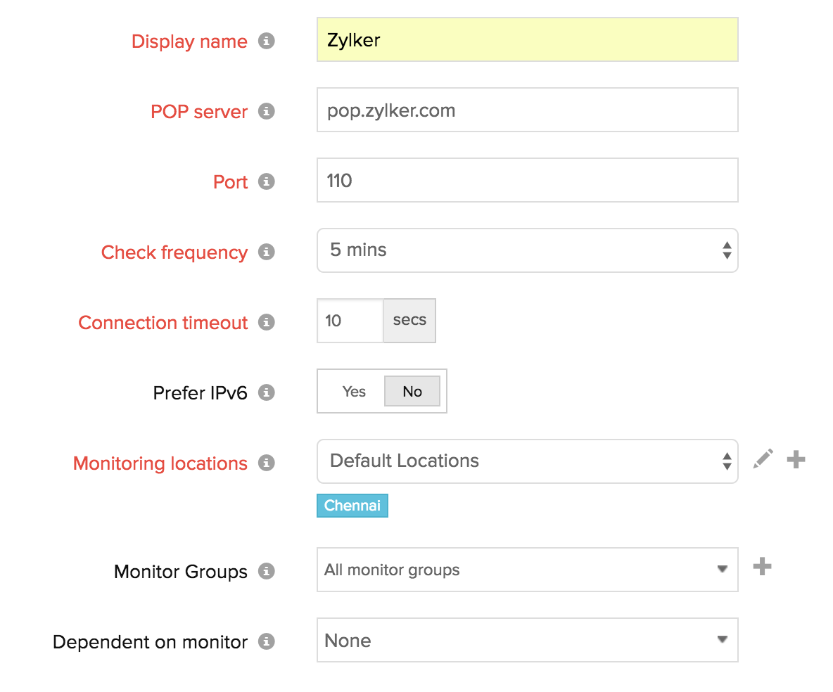Image resolution: width=833 pixels, height=692 pixels.
Task: Open the Default Locations dropdown
Action: tap(527, 461)
